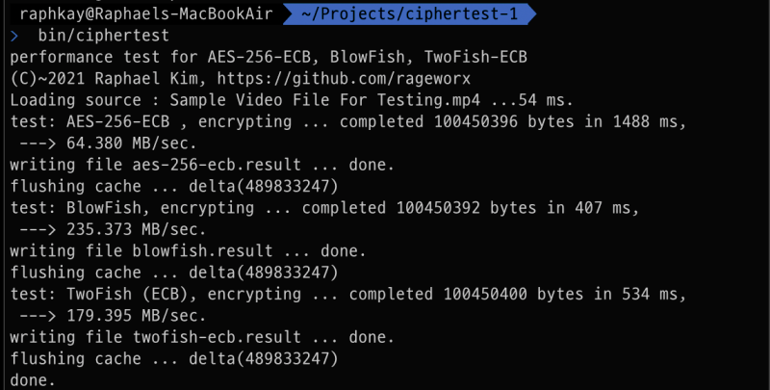This screenshot has width=770, height=390.
Task: Click the final done. line
Action: click(33, 380)
